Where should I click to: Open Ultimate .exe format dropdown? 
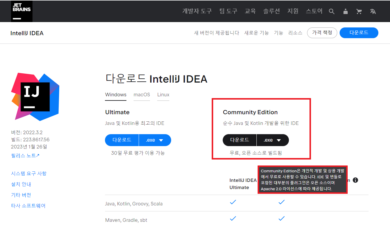tap(155, 140)
